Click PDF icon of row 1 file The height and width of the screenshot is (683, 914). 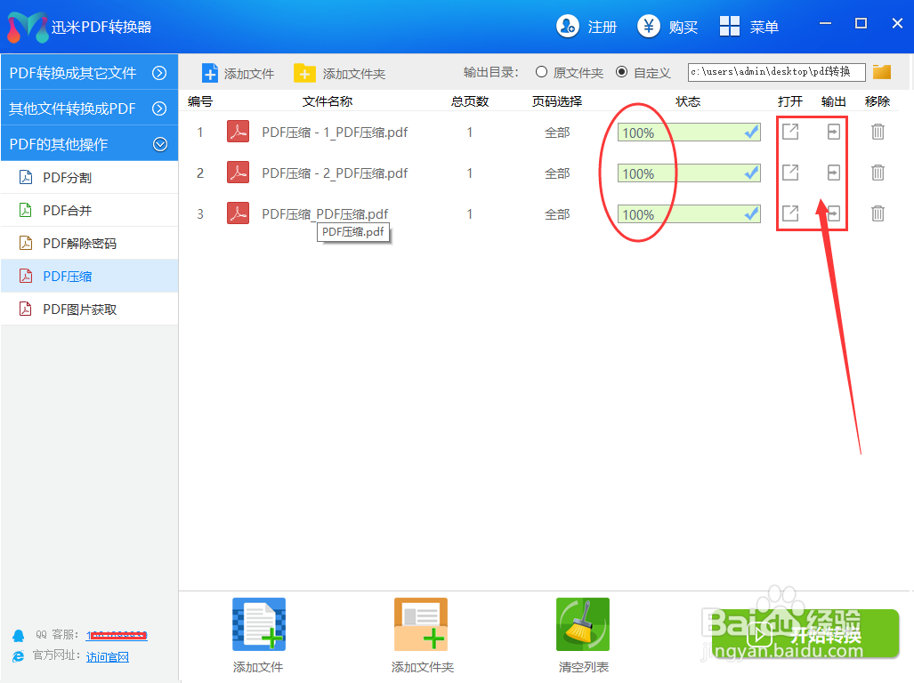click(238, 132)
